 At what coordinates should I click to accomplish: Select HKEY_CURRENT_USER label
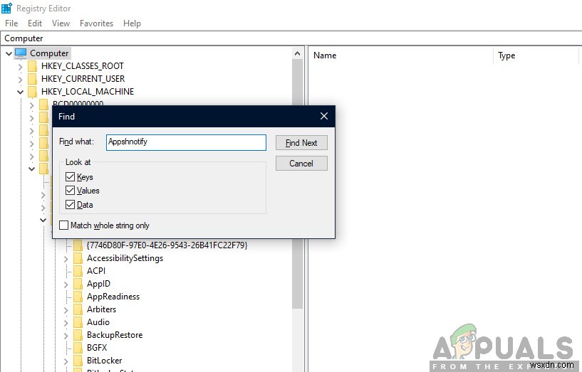83,79
